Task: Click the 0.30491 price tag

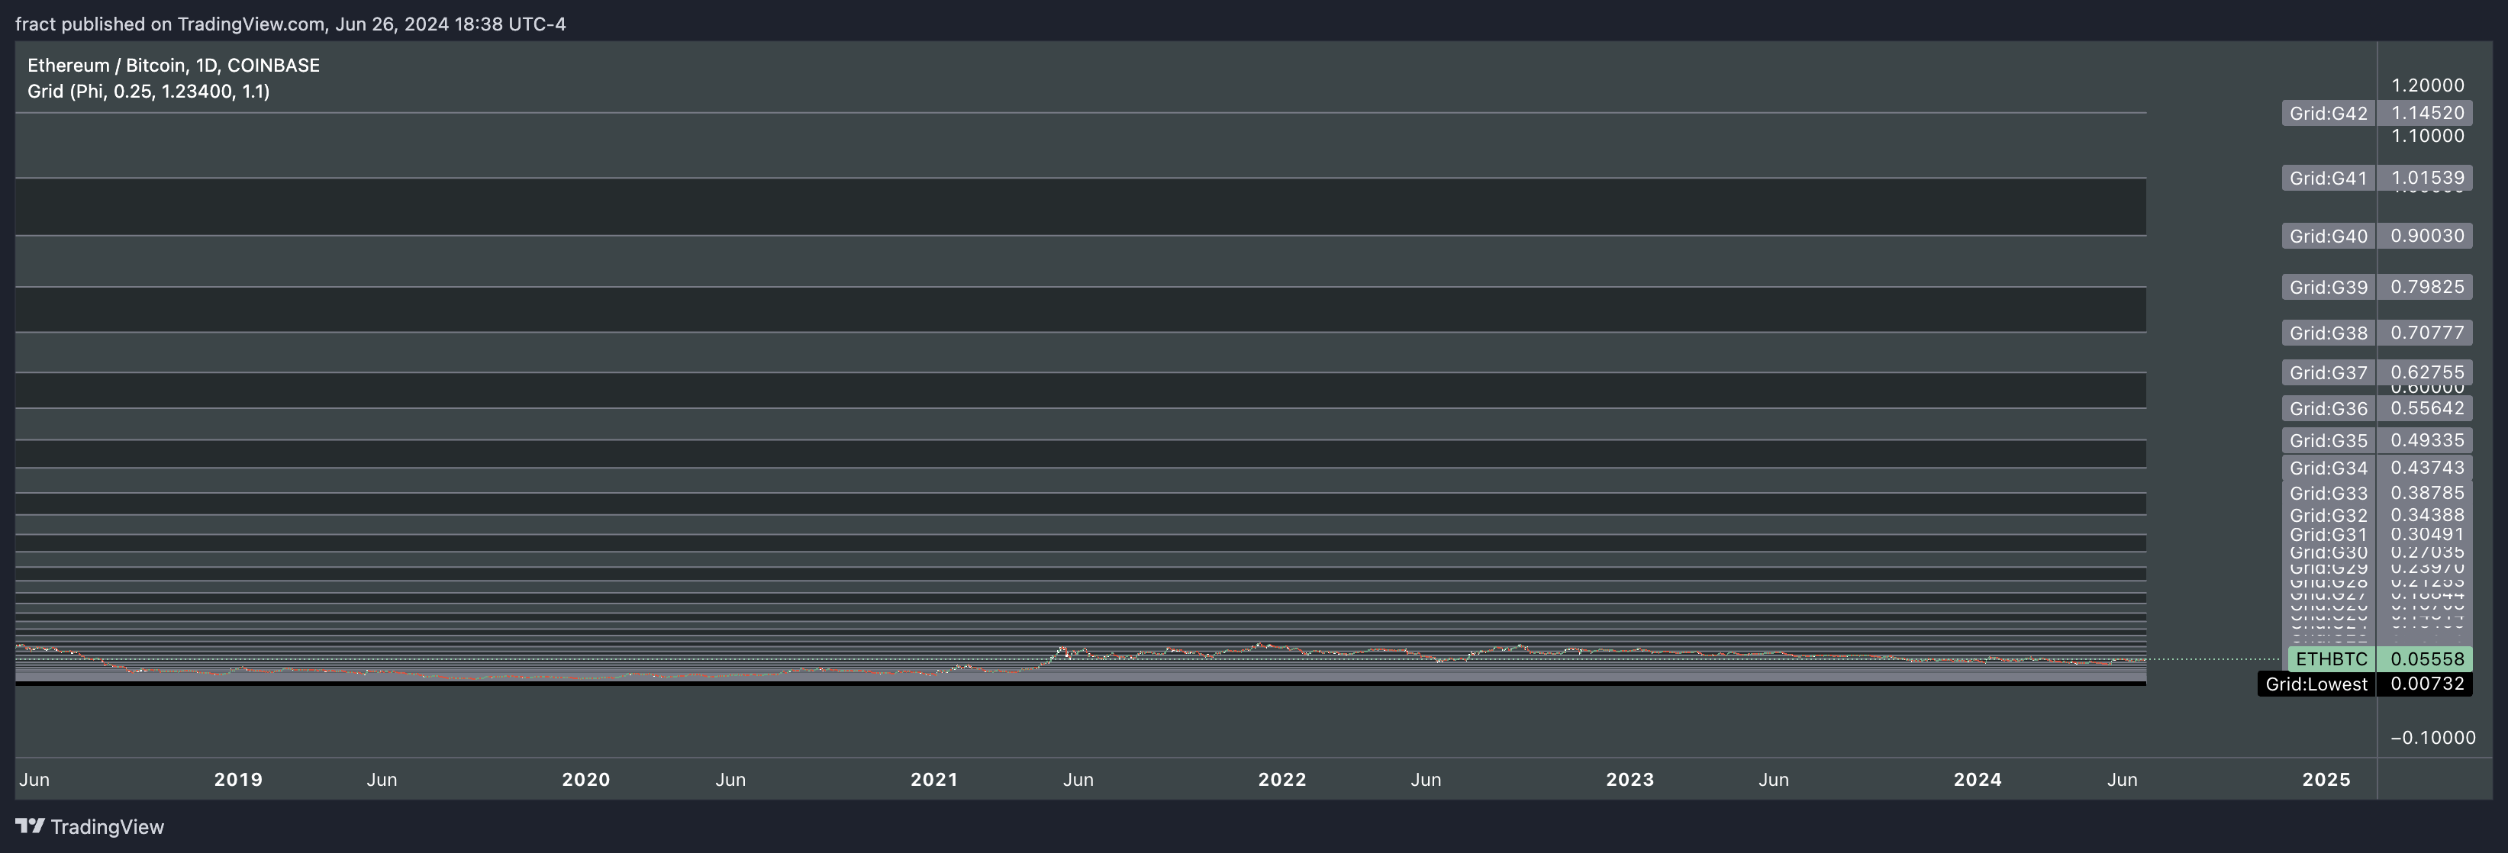Action: click(2426, 535)
